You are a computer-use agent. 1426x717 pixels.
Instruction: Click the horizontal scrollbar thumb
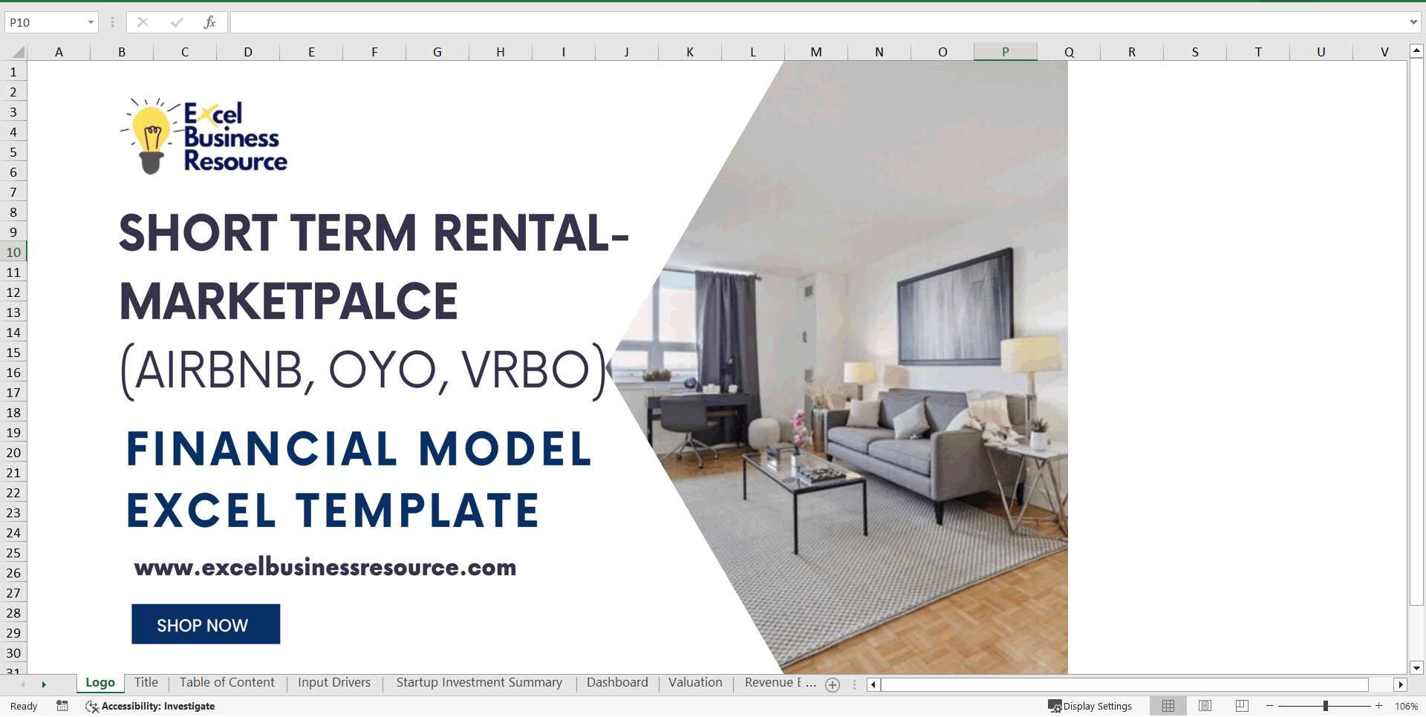(x=1124, y=684)
